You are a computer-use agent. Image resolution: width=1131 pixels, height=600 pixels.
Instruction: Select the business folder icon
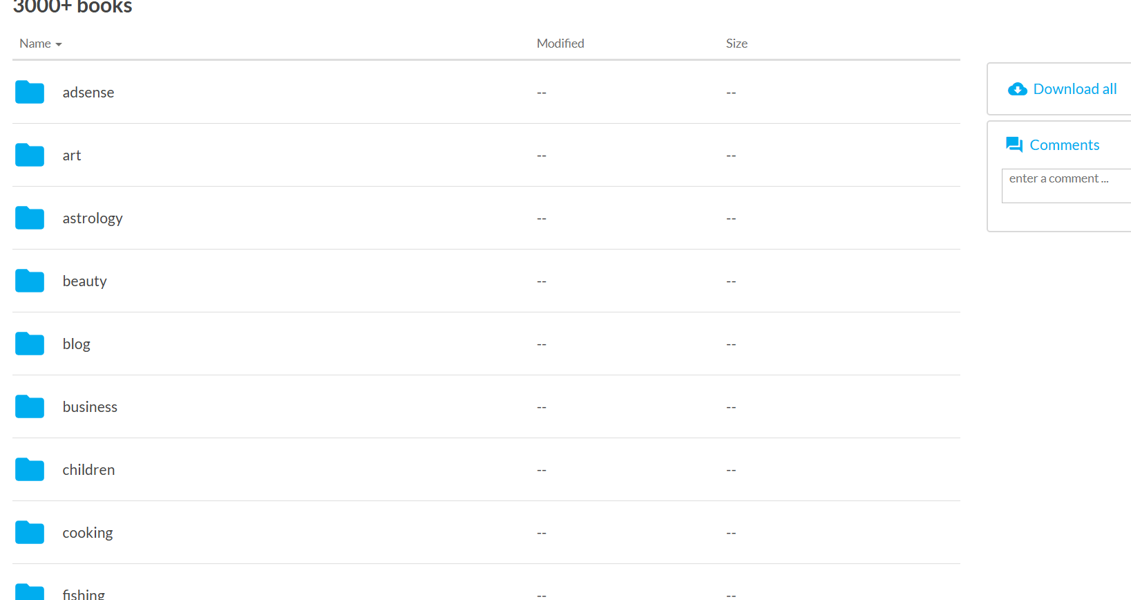30,406
